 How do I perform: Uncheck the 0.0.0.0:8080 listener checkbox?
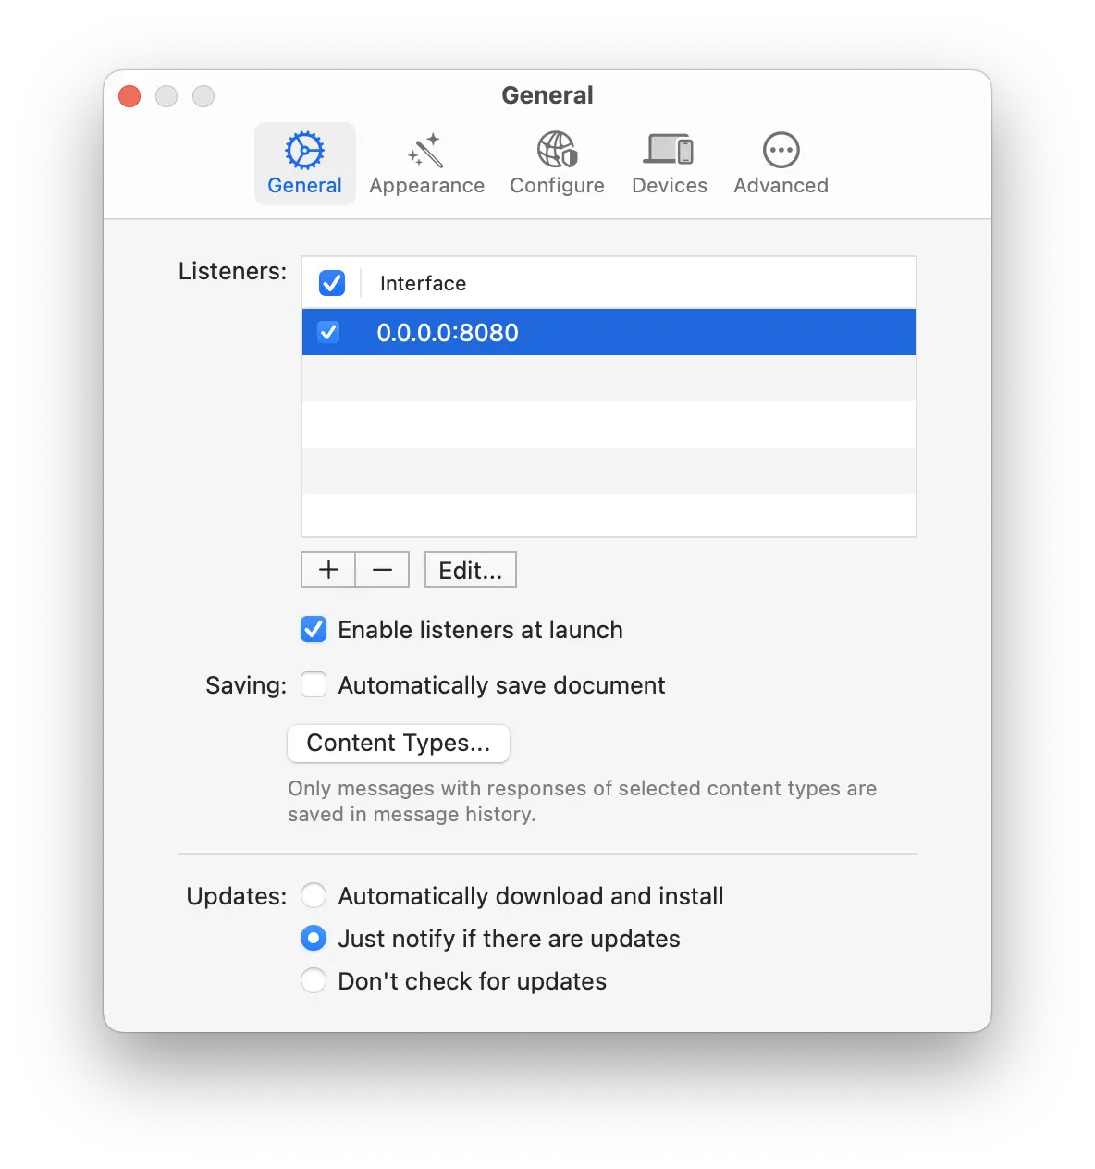coord(328,332)
